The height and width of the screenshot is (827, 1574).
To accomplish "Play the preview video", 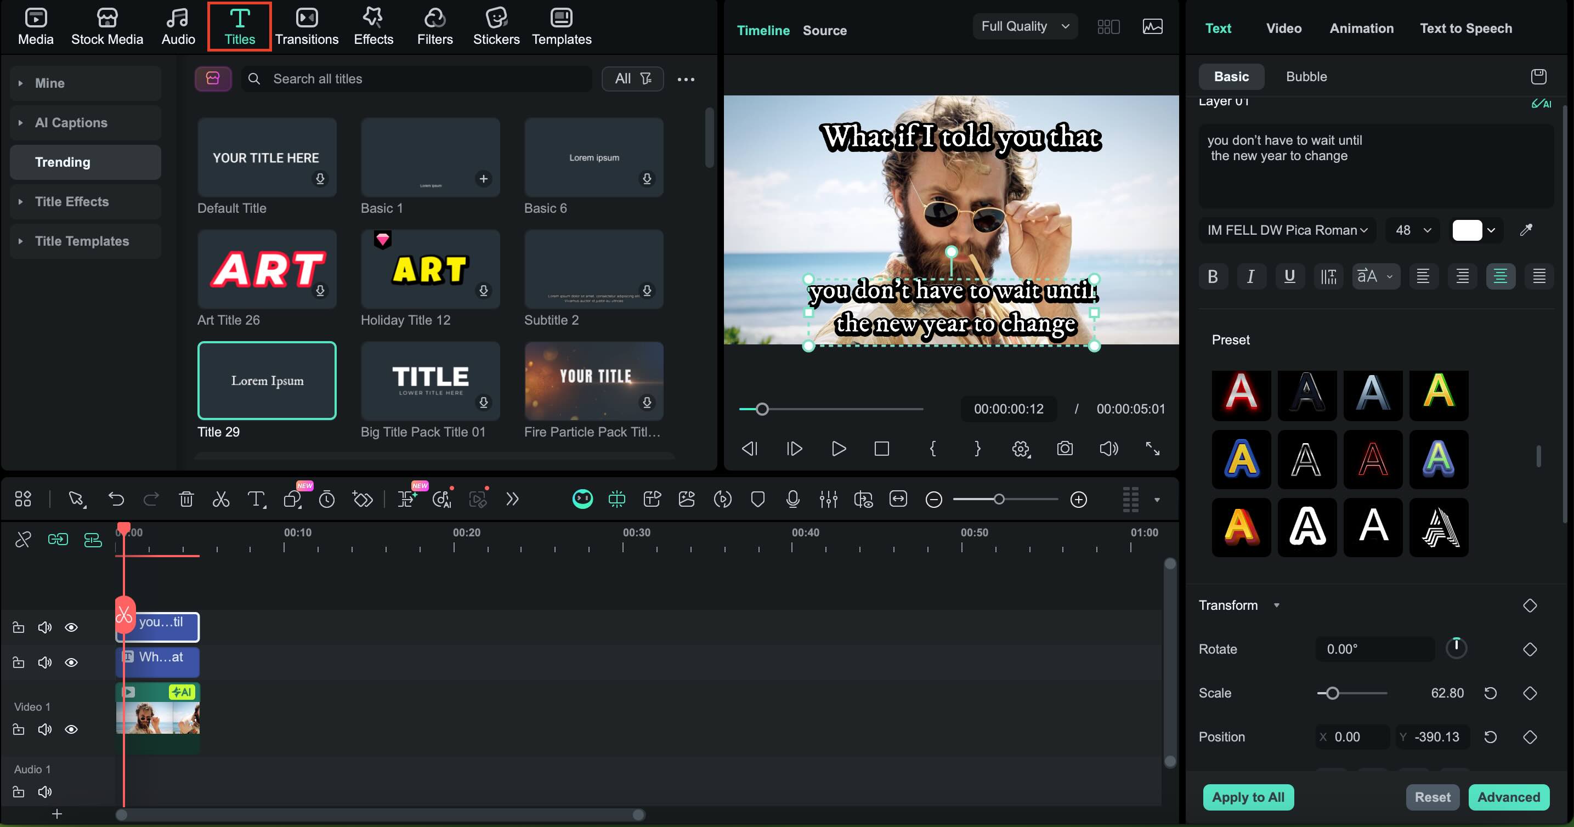I will pos(839,449).
